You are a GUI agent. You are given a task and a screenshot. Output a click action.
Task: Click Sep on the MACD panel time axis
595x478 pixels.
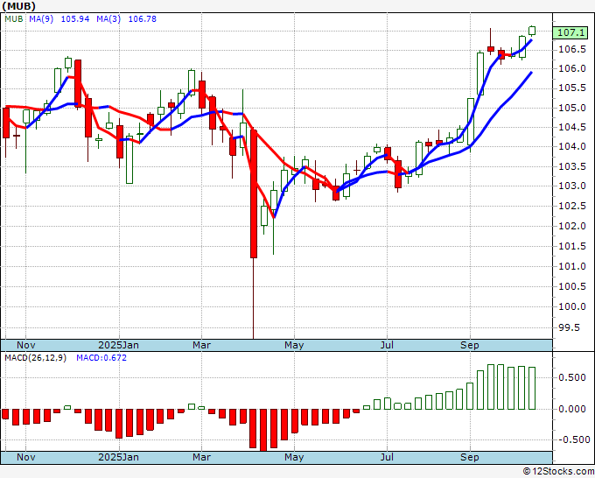point(470,457)
